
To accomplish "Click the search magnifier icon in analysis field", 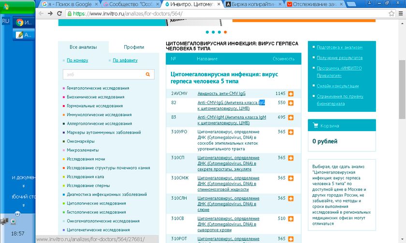I will pos(147,75).
